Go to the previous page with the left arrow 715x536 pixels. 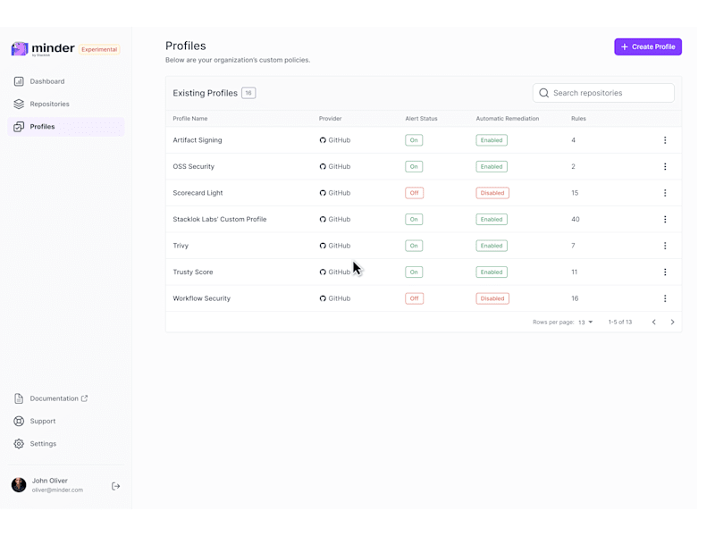654,322
